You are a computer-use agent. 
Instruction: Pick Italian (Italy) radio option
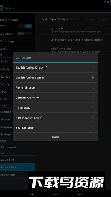click(93, 108)
